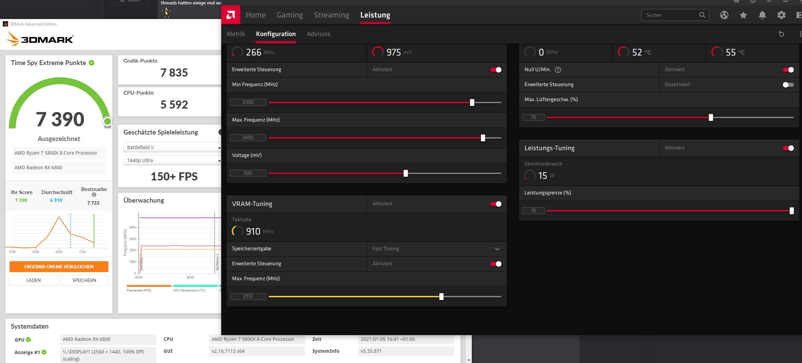Click Min Frequenz value field 2350
The width and height of the screenshot is (802, 363).
point(248,102)
